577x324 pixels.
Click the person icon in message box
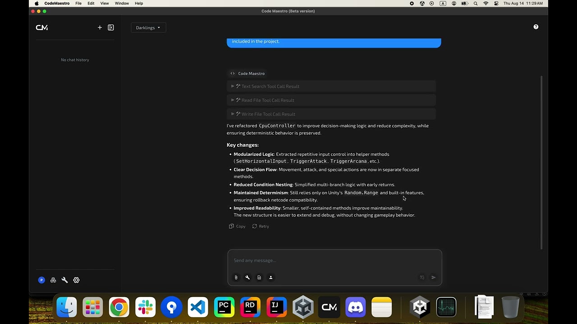coord(271,277)
